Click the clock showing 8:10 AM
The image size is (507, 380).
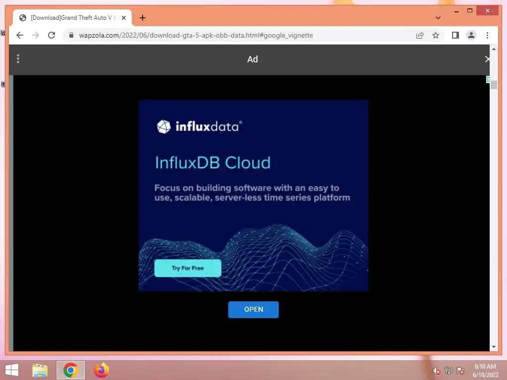[485, 370]
